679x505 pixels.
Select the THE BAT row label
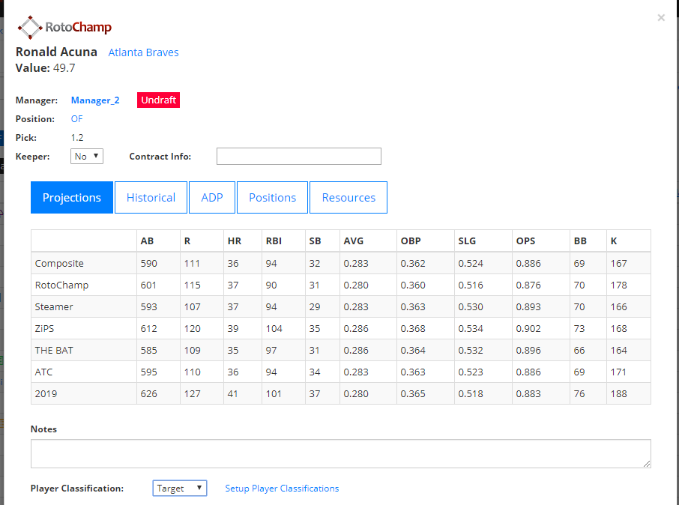(x=54, y=350)
